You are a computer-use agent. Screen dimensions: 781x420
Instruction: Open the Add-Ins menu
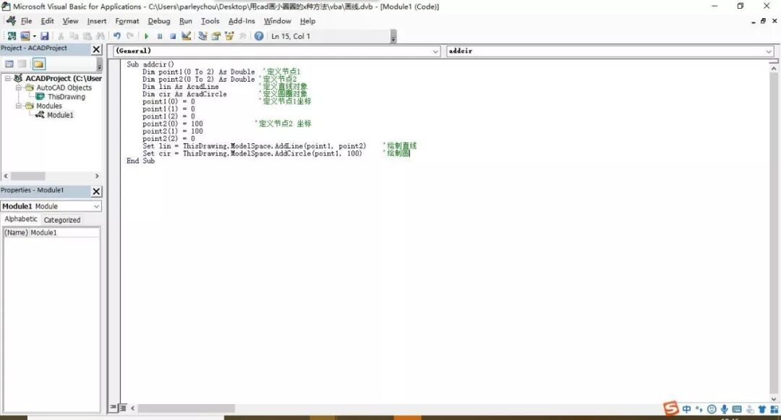242,21
